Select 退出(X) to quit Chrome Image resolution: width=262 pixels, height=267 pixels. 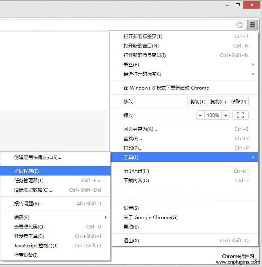pos(184,240)
